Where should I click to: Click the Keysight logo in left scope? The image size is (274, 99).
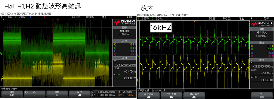(125, 22)
